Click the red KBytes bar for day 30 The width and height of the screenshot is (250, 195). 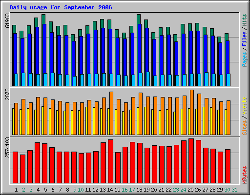tap(228, 166)
